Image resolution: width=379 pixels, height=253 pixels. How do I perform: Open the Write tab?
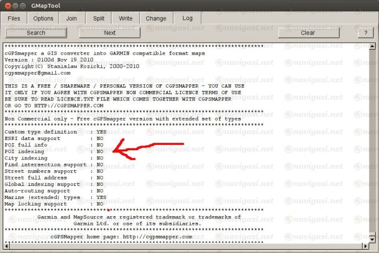tap(126, 18)
